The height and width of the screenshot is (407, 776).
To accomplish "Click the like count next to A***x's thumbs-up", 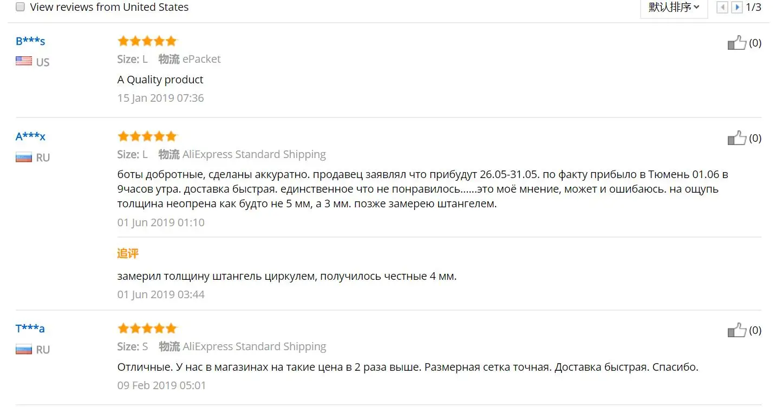I will [755, 139].
